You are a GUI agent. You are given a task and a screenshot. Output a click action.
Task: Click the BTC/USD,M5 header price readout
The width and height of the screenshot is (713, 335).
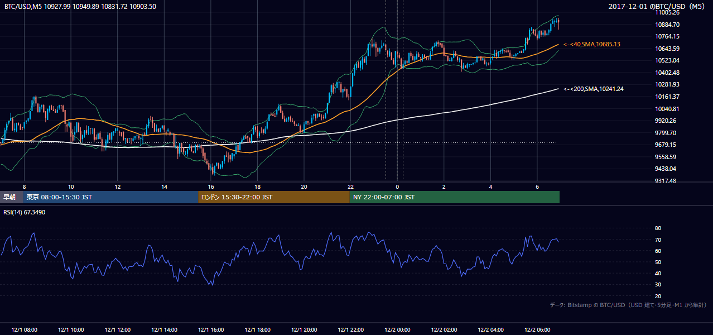pyautogui.click(x=80, y=6)
